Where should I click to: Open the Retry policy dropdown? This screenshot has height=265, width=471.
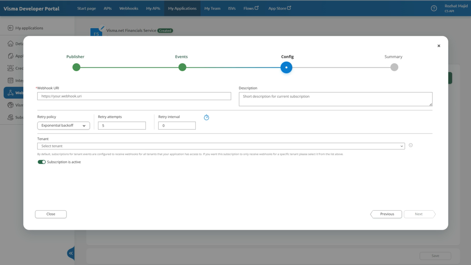pyautogui.click(x=63, y=126)
